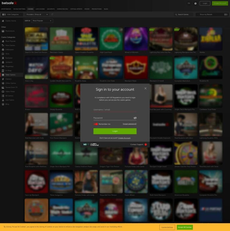Open the Space Invaders Roulette thumbnail
Screen dimensions: 230x231
coord(86,39)
